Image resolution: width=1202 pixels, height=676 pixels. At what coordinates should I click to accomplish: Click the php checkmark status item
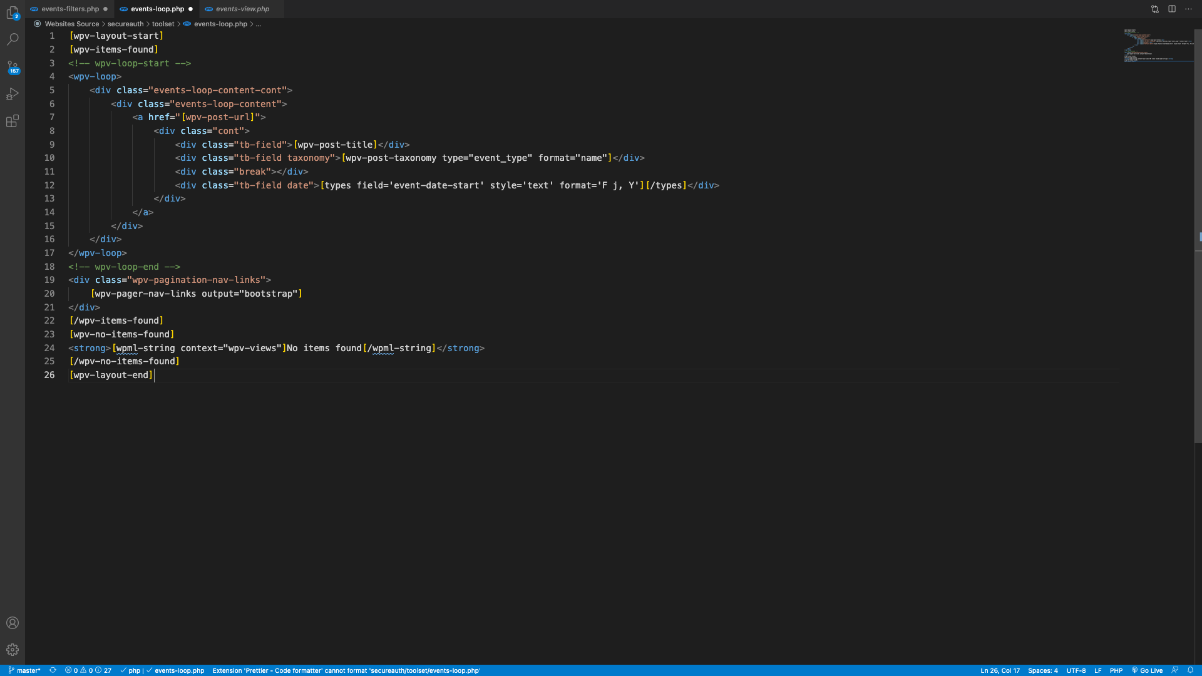click(x=130, y=670)
